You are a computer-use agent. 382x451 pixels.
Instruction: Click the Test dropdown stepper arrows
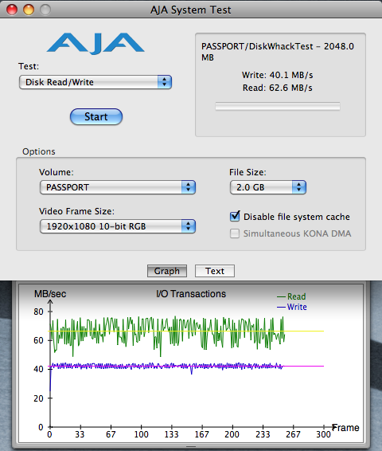[x=164, y=82]
